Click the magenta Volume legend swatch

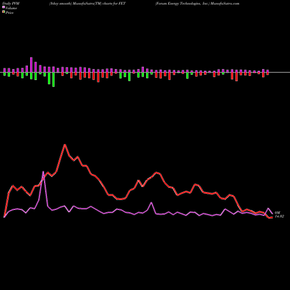pyautogui.click(x=3, y=8)
